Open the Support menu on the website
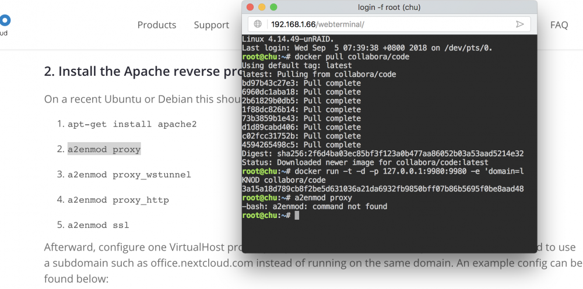The height and width of the screenshot is (289, 583). tap(212, 25)
